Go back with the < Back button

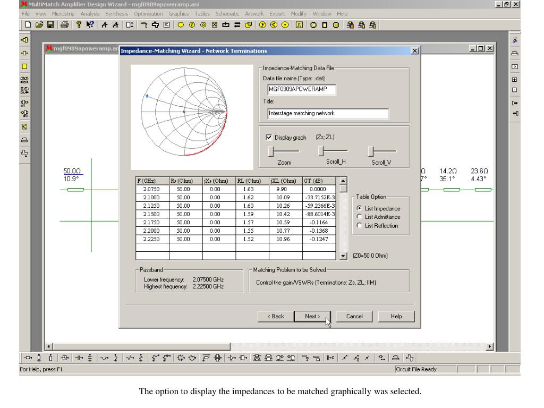pos(276,317)
